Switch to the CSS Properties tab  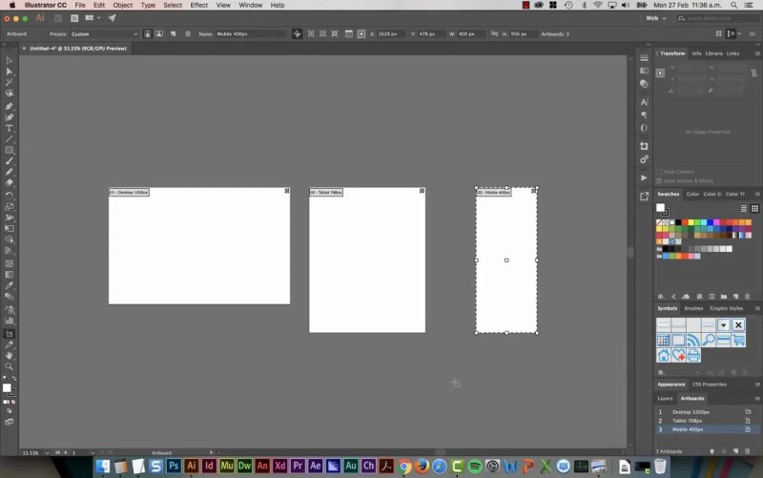709,384
